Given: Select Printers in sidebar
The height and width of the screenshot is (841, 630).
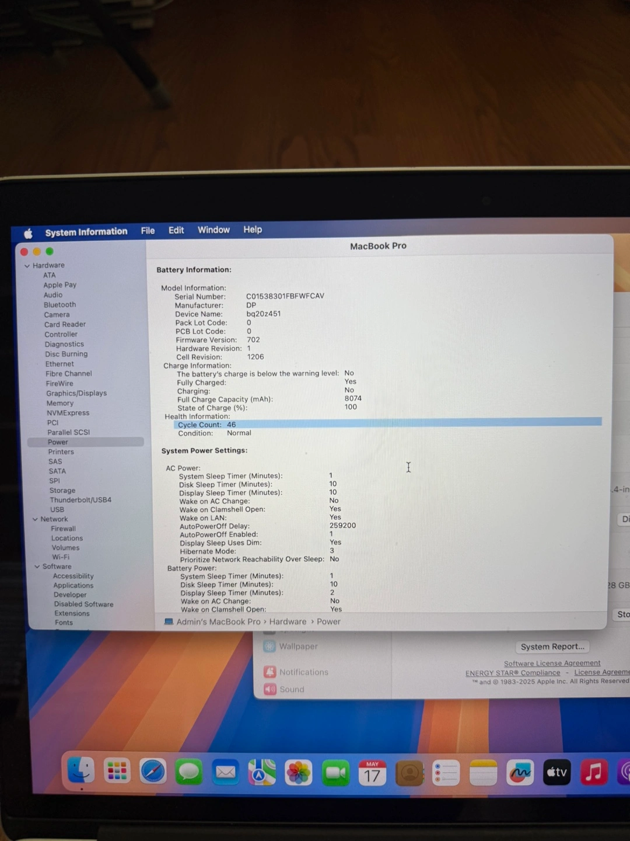Looking at the screenshot, I should [x=61, y=452].
